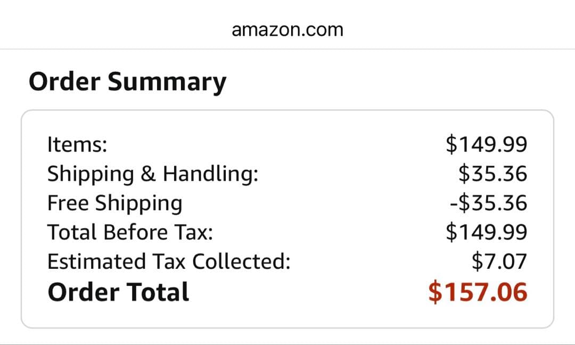Click the word "Handling" in the shipping row

[x=210, y=174]
